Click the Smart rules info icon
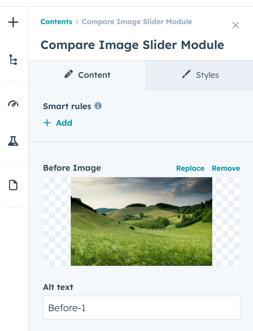 (98, 105)
